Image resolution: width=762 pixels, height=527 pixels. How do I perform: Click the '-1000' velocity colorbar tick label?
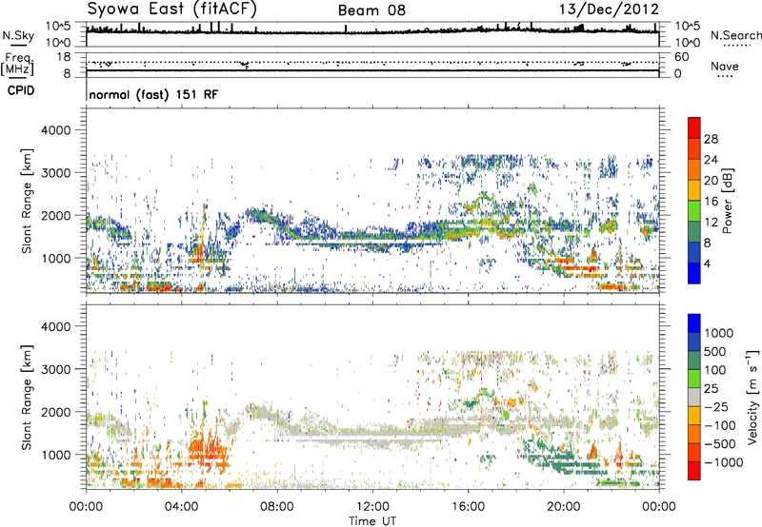pyautogui.click(x=724, y=462)
